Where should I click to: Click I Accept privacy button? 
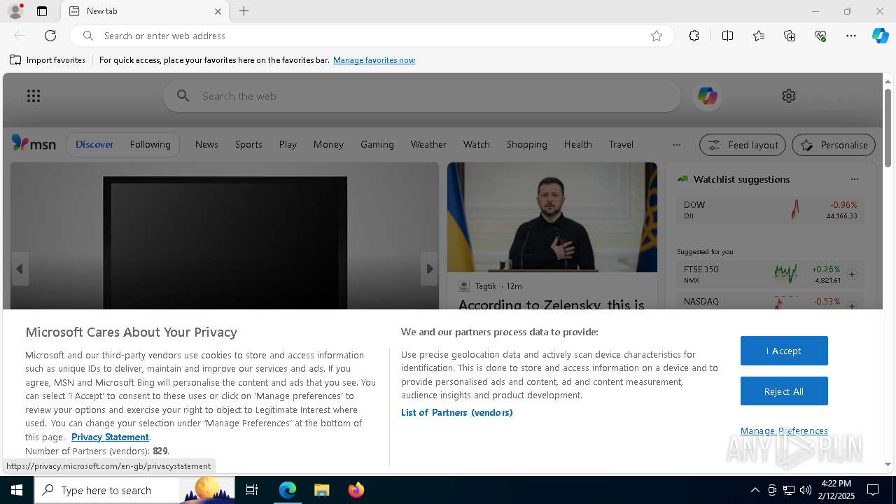(x=784, y=351)
